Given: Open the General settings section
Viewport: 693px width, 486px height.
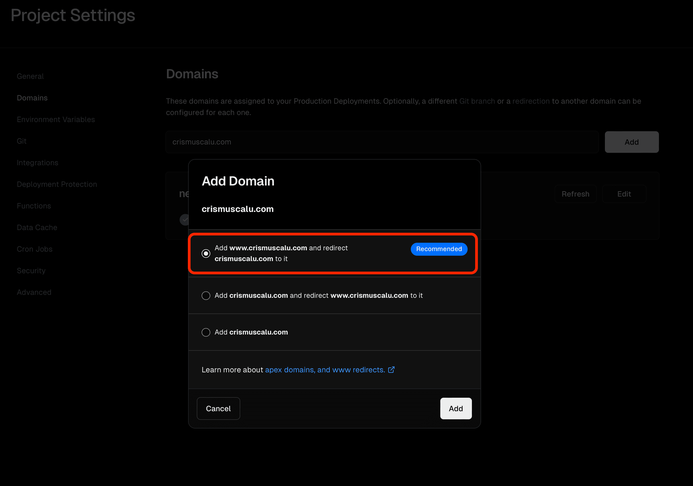Looking at the screenshot, I should point(30,76).
